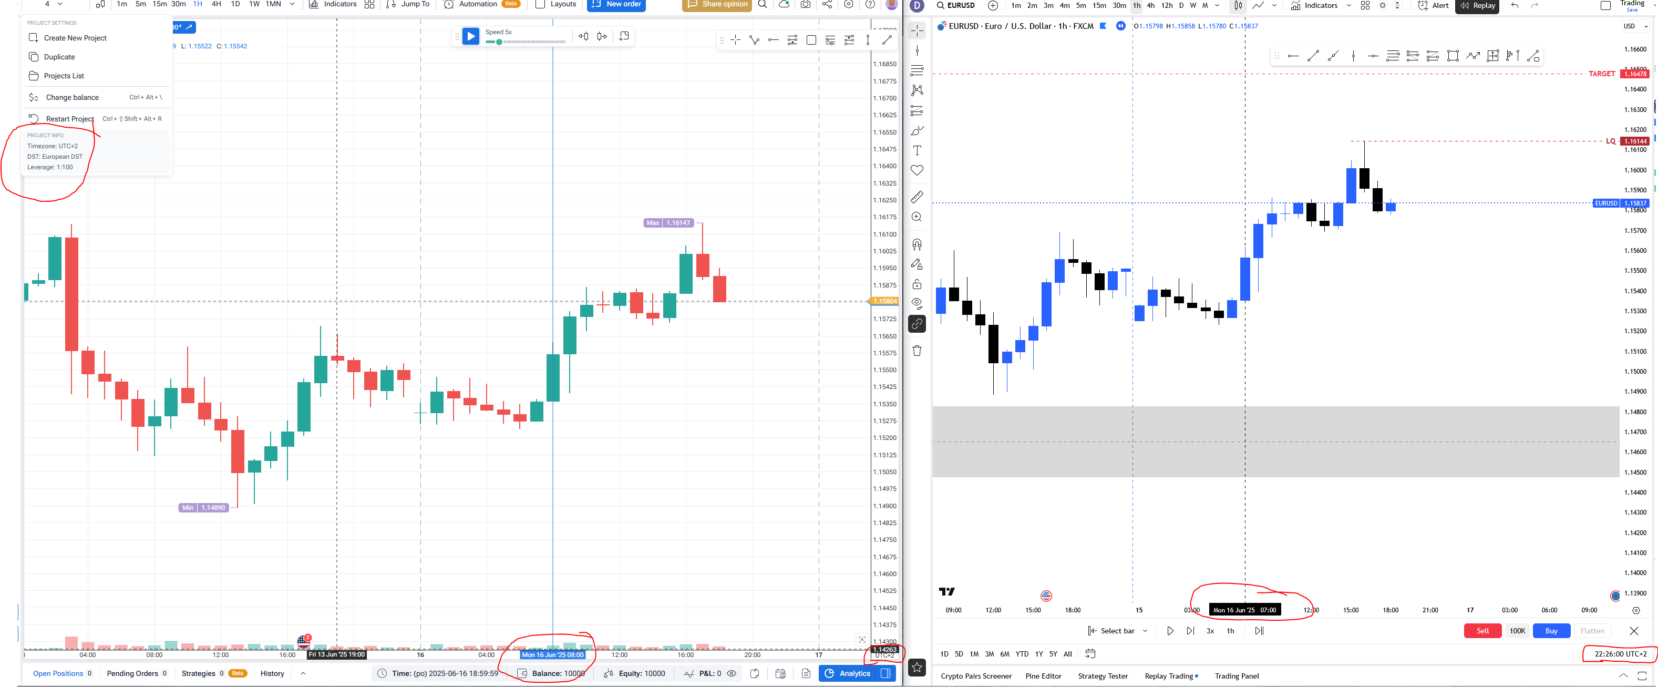The width and height of the screenshot is (1658, 687).
Task: Select 4H timeframe in left chart
Action: [217, 4]
